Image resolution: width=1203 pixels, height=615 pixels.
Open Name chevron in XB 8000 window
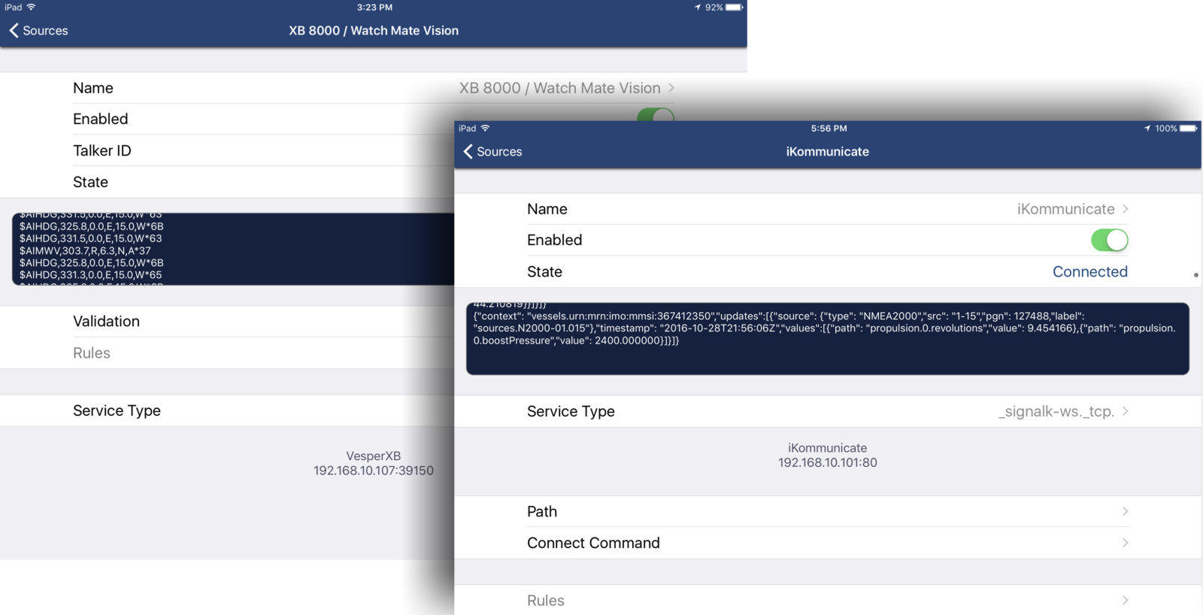(x=671, y=88)
